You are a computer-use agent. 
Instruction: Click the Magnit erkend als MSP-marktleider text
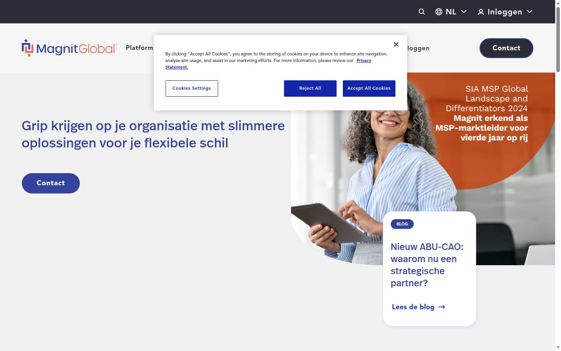tap(482, 128)
